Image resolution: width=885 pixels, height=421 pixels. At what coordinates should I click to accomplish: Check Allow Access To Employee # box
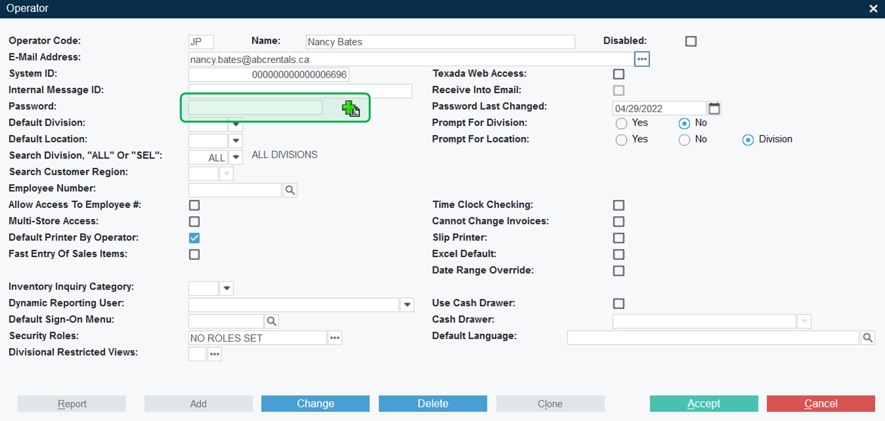click(194, 205)
